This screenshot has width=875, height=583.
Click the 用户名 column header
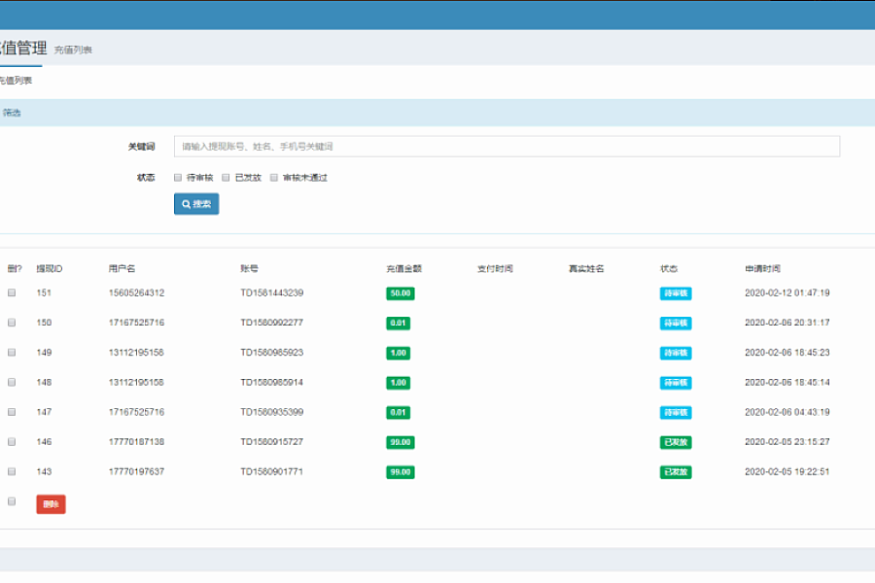(x=122, y=268)
